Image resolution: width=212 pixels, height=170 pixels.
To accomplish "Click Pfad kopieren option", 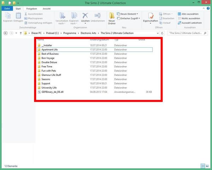I will point(34,18).
